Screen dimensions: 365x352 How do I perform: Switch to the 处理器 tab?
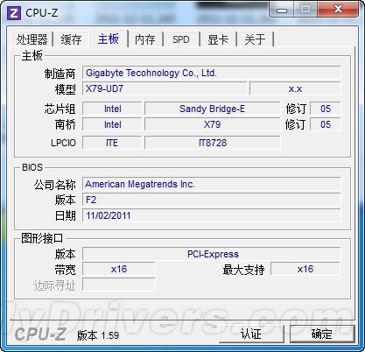32,39
